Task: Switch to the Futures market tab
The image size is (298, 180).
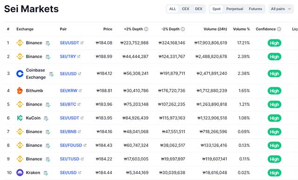Action: pyautogui.click(x=255, y=9)
